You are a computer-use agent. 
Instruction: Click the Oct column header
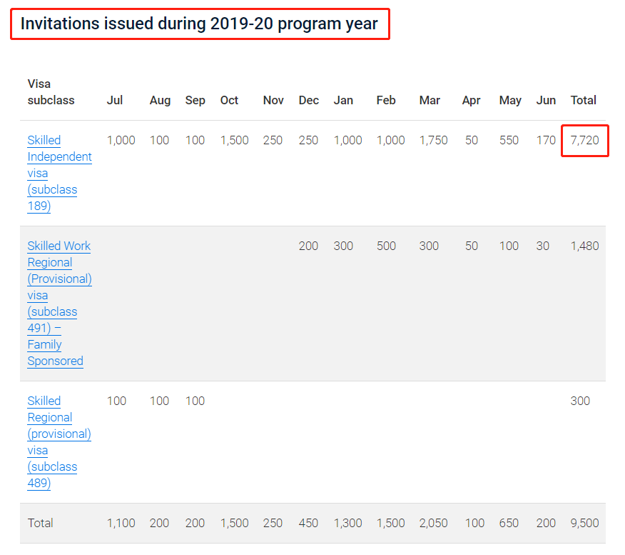[229, 100]
